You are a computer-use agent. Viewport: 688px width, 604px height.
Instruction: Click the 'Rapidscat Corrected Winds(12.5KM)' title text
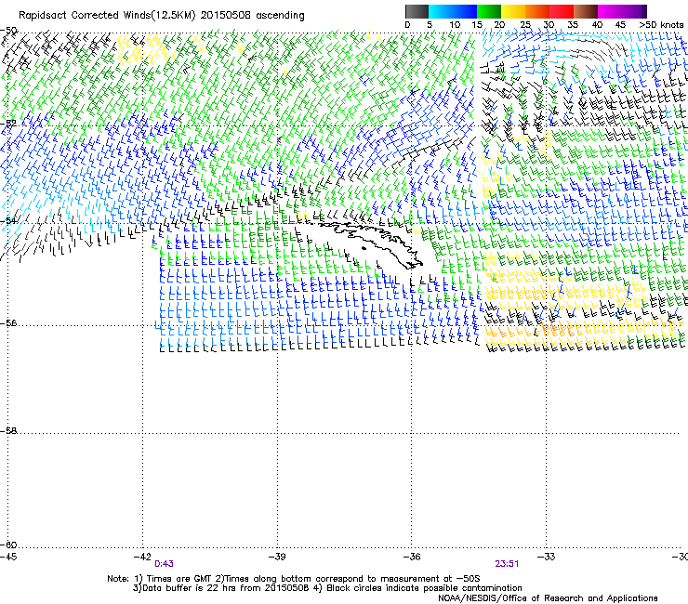coord(107,16)
